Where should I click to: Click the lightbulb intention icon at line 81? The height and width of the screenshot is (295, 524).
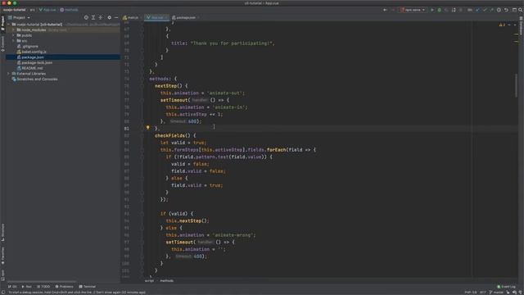(x=147, y=128)
